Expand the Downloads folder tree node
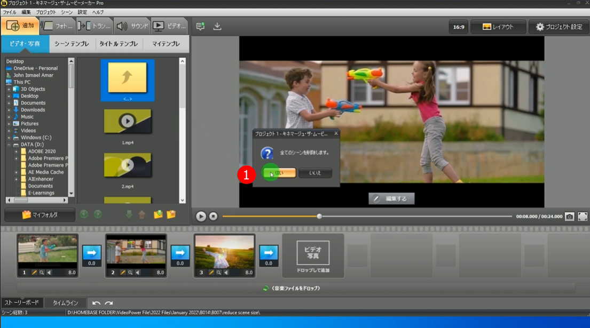This screenshot has width=590, height=328. click(x=9, y=110)
